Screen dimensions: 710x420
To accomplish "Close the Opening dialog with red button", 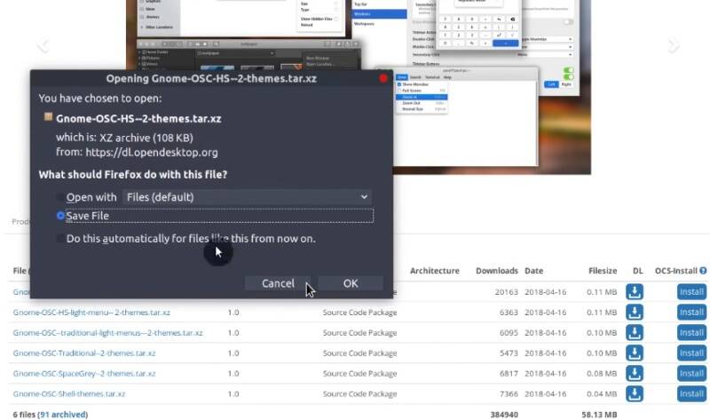I will click(383, 78).
